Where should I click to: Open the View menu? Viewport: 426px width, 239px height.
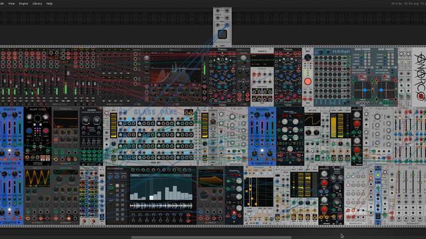(x=11, y=3)
